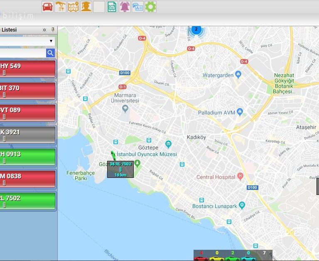The image size is (319, 261).
Task: Click the Ahmet Yesevi Cd street label
Action: pyautogui.click(x=280, y=113)
